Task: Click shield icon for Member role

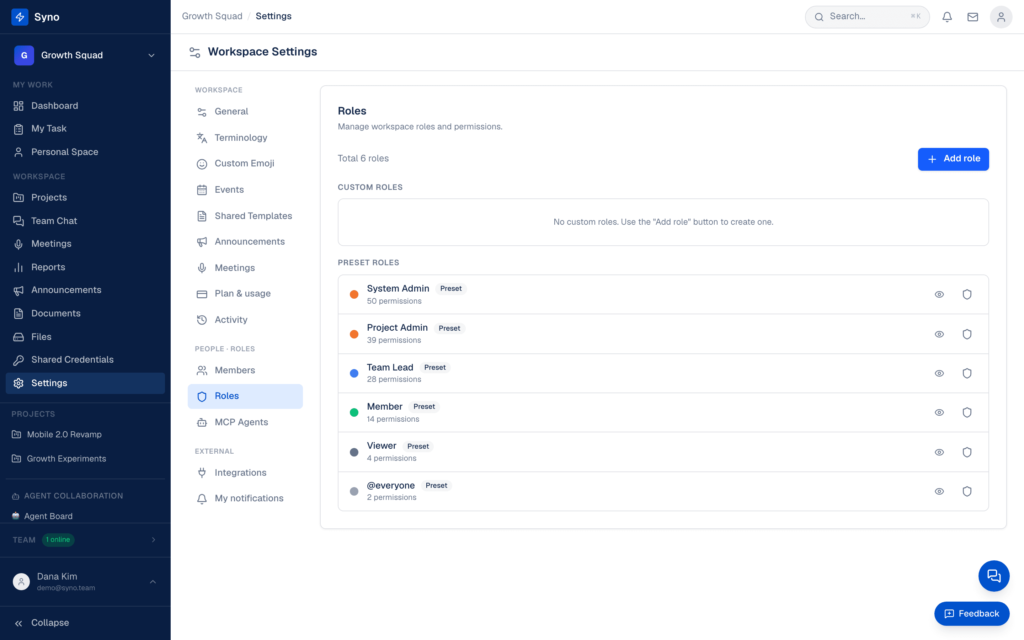Action: pyautogui.click(x=967, y=412)
